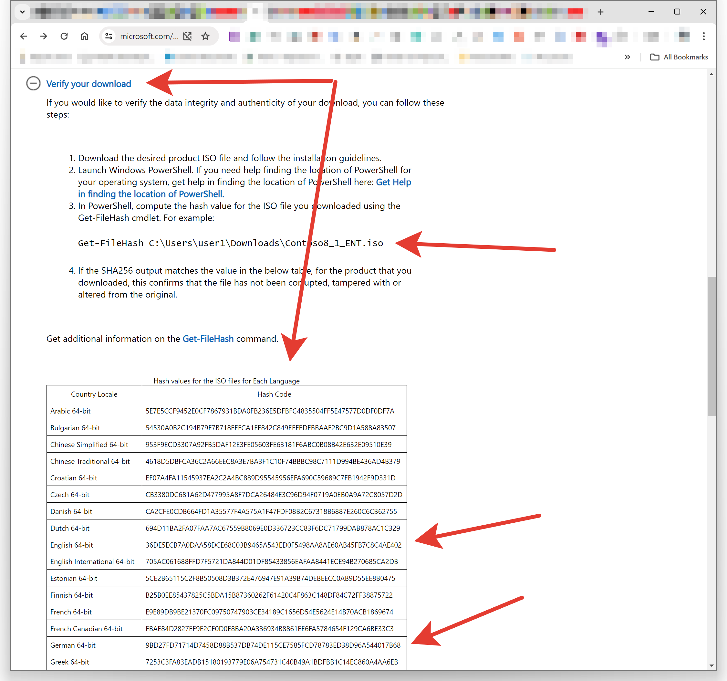Click the Greek hash starting 7253C3FA

point(272,662)
